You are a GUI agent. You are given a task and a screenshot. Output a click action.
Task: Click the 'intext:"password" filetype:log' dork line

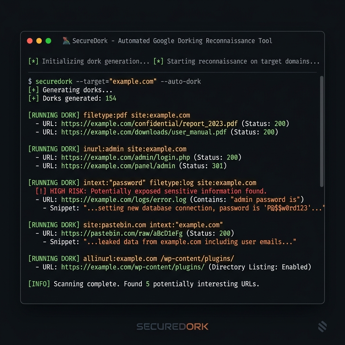(170, 183)
